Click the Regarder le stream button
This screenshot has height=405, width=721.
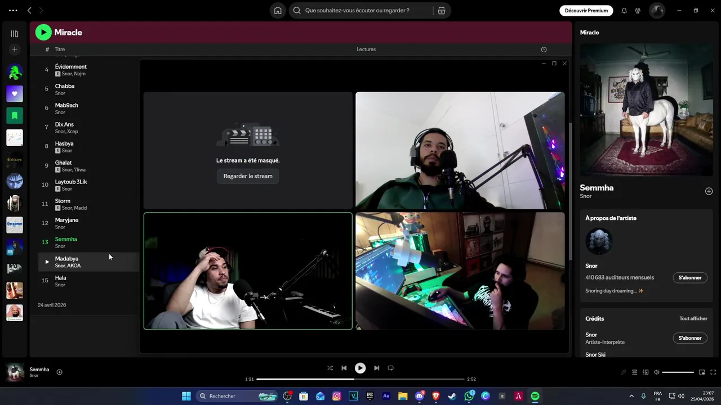tap(248, 176)
